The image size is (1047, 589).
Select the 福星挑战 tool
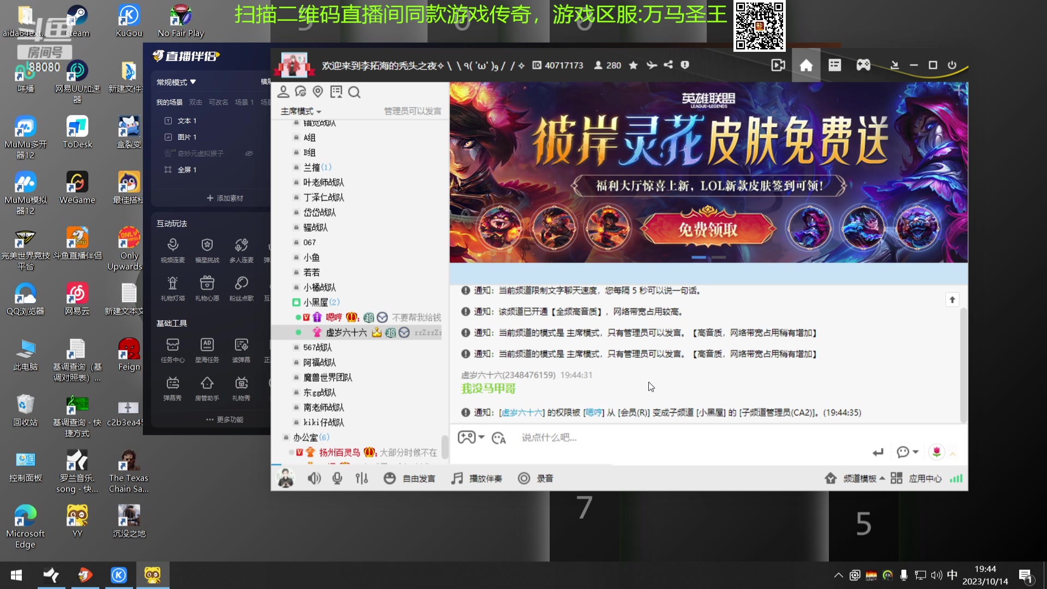[x=207, y=250]
